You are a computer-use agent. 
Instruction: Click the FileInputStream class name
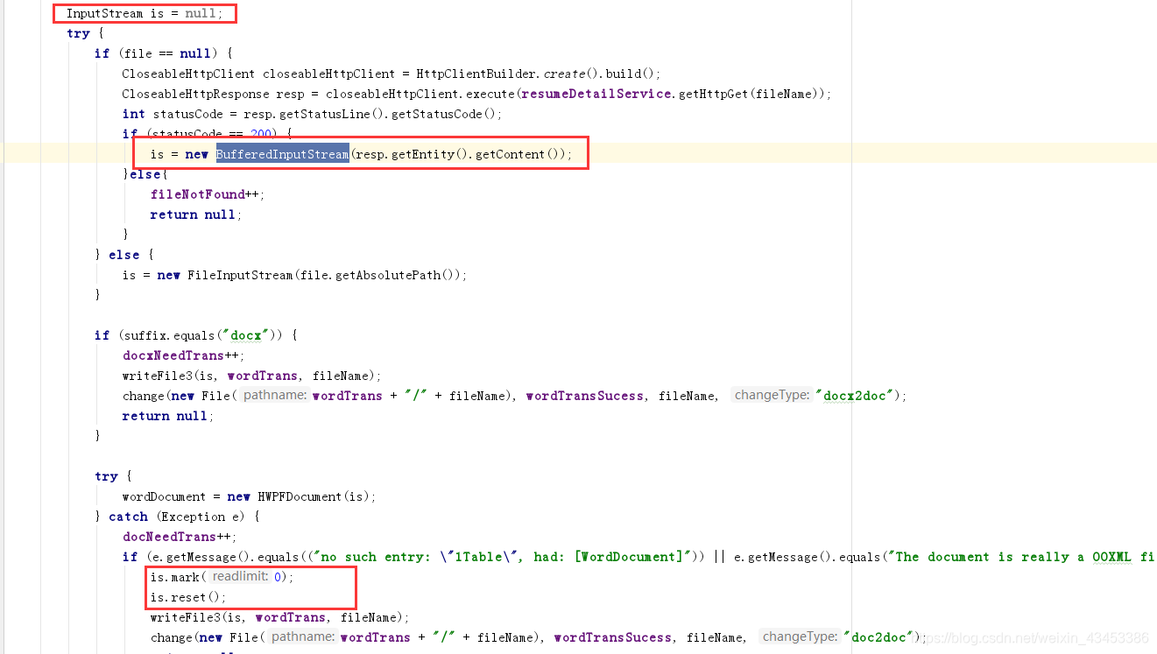pos(239,275)
